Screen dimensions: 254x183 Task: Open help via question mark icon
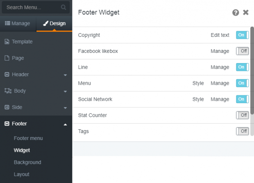236,12
